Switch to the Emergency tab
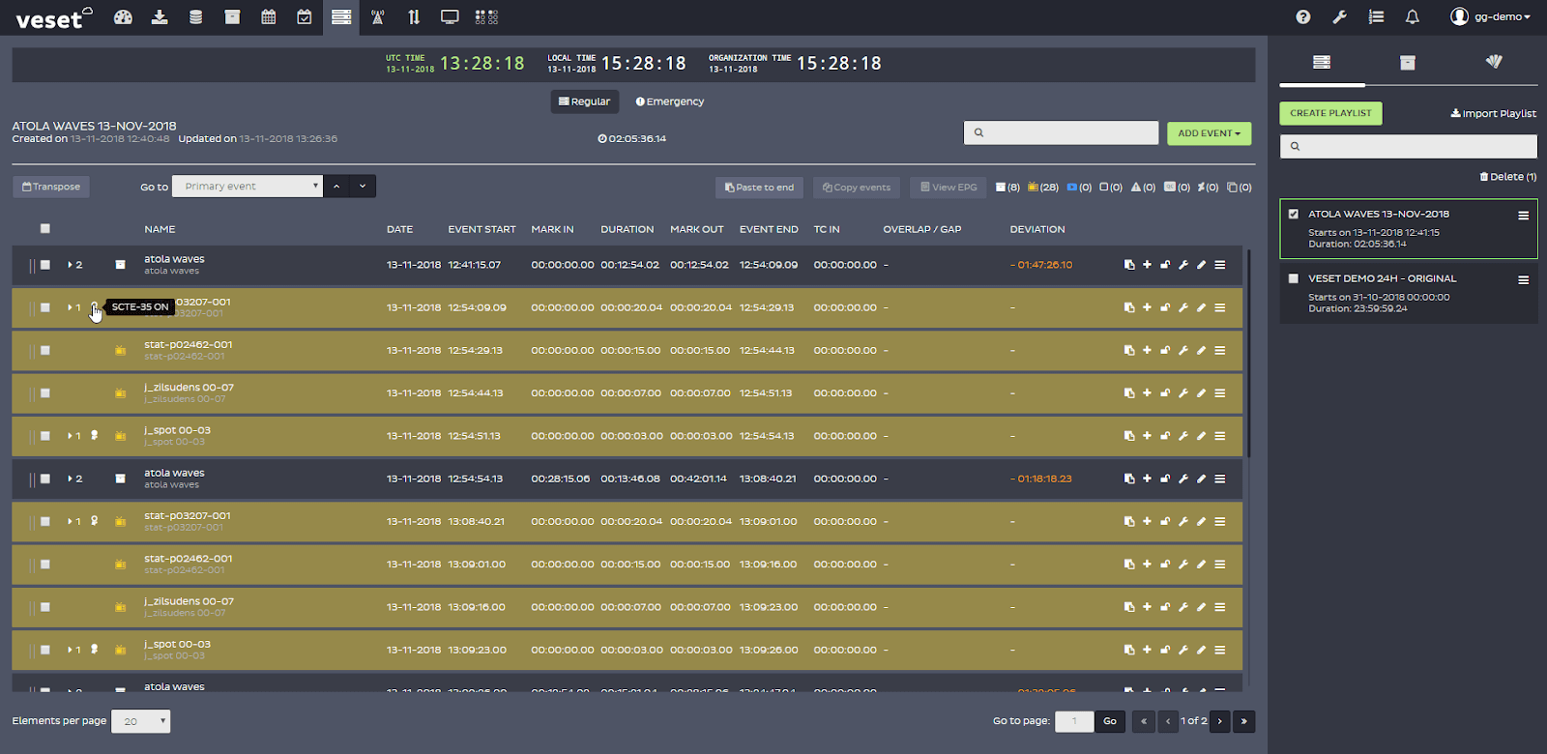 (670, 101)
